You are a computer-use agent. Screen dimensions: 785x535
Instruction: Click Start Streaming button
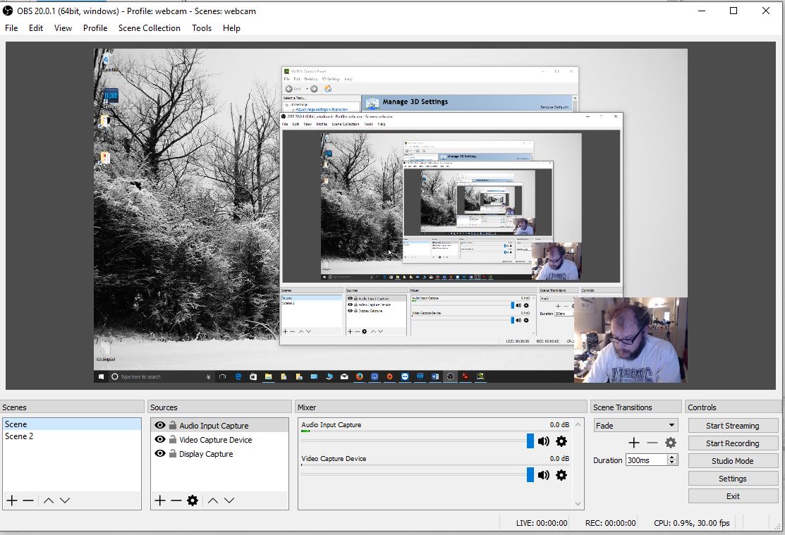click(732, 426)
